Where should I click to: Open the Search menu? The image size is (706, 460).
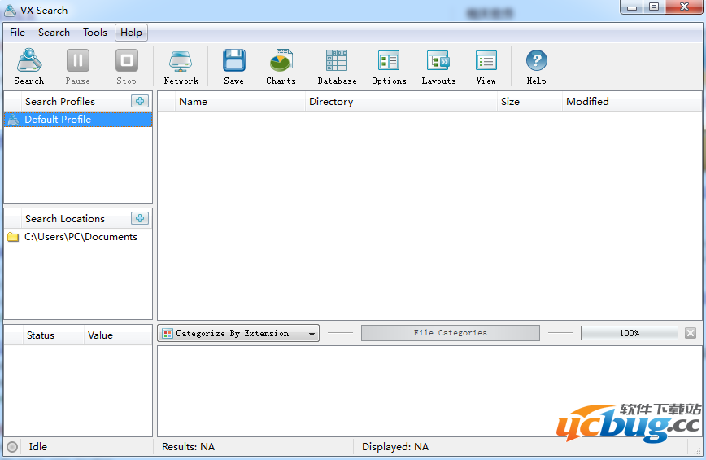(54, 33)
